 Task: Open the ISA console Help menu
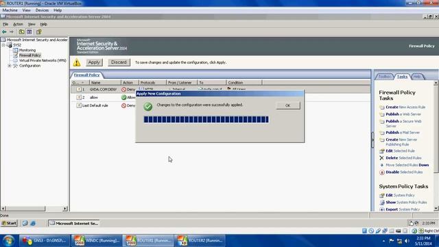(44, 25)
